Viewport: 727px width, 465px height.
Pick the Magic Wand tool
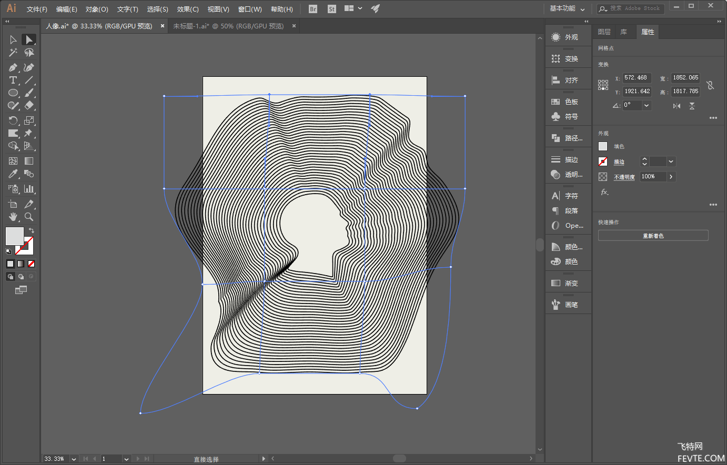click(13, 53)
